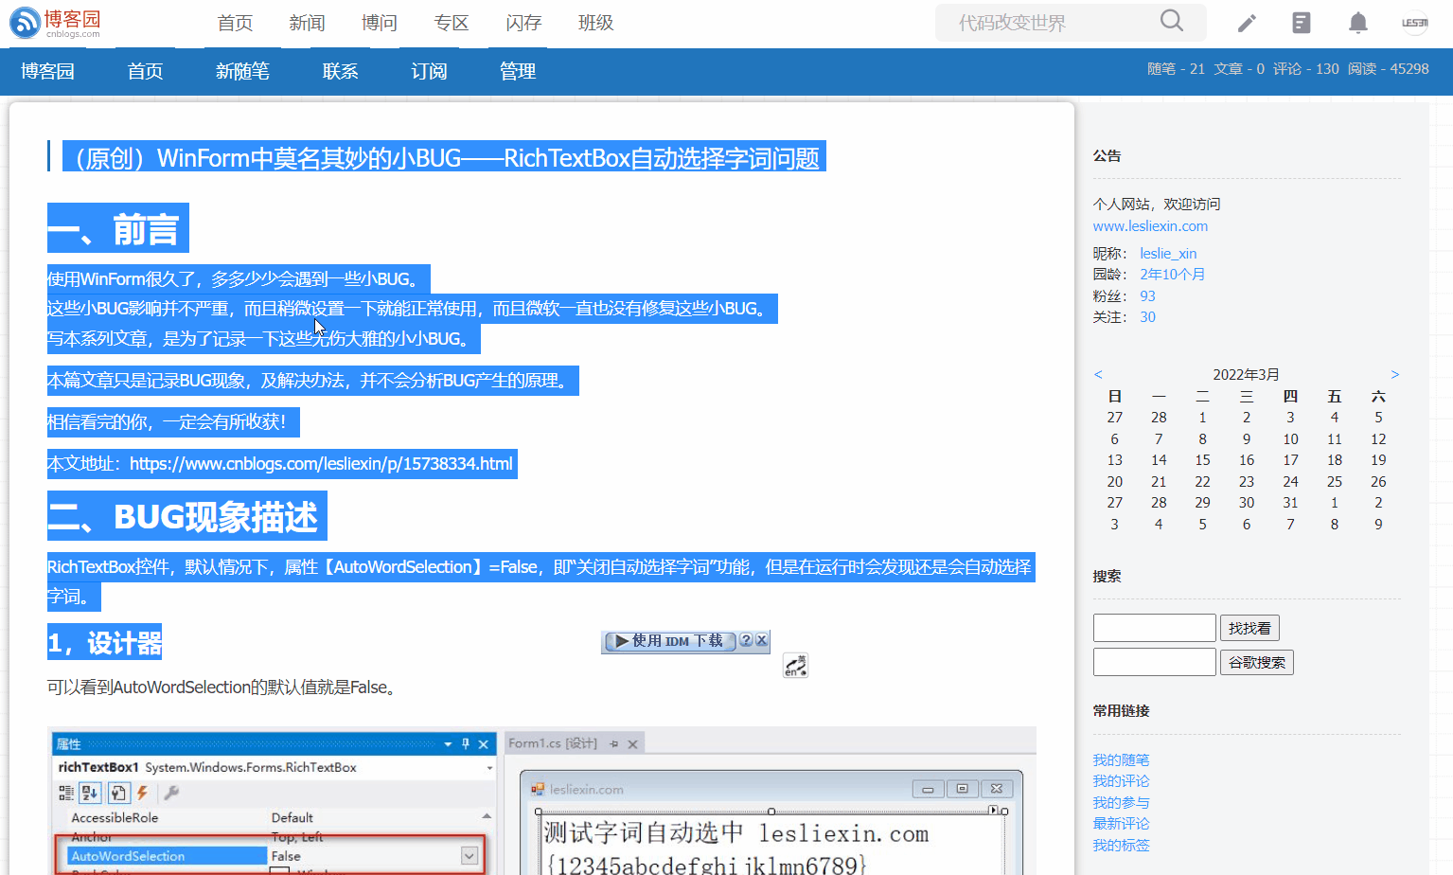Select 管理 in the blue blog menu
This screenshot has width=1453, height=875.
pos(517,71)
